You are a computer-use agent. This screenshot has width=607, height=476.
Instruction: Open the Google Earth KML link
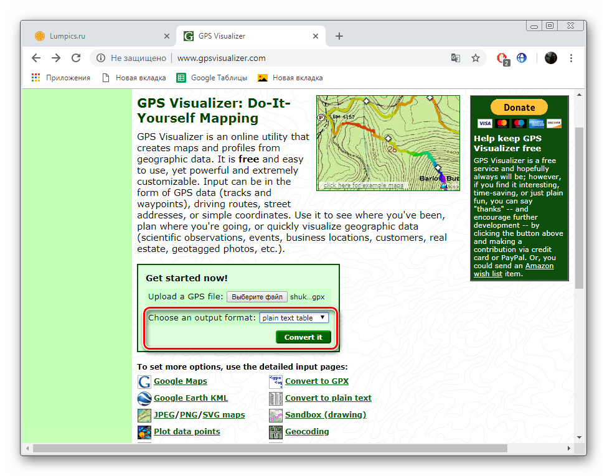[x=191, y=398]
